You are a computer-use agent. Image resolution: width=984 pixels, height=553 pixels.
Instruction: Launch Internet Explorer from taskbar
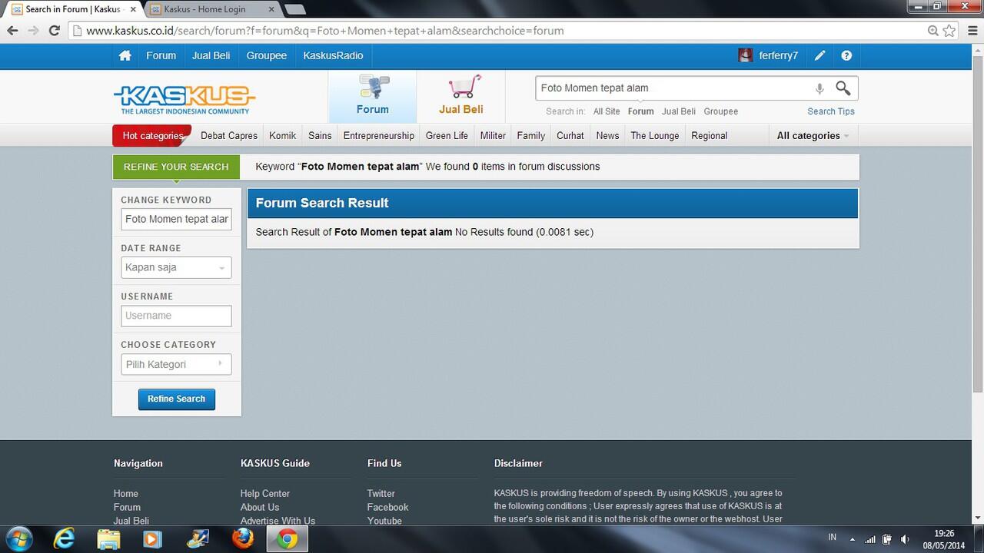[x=64, y=539]
